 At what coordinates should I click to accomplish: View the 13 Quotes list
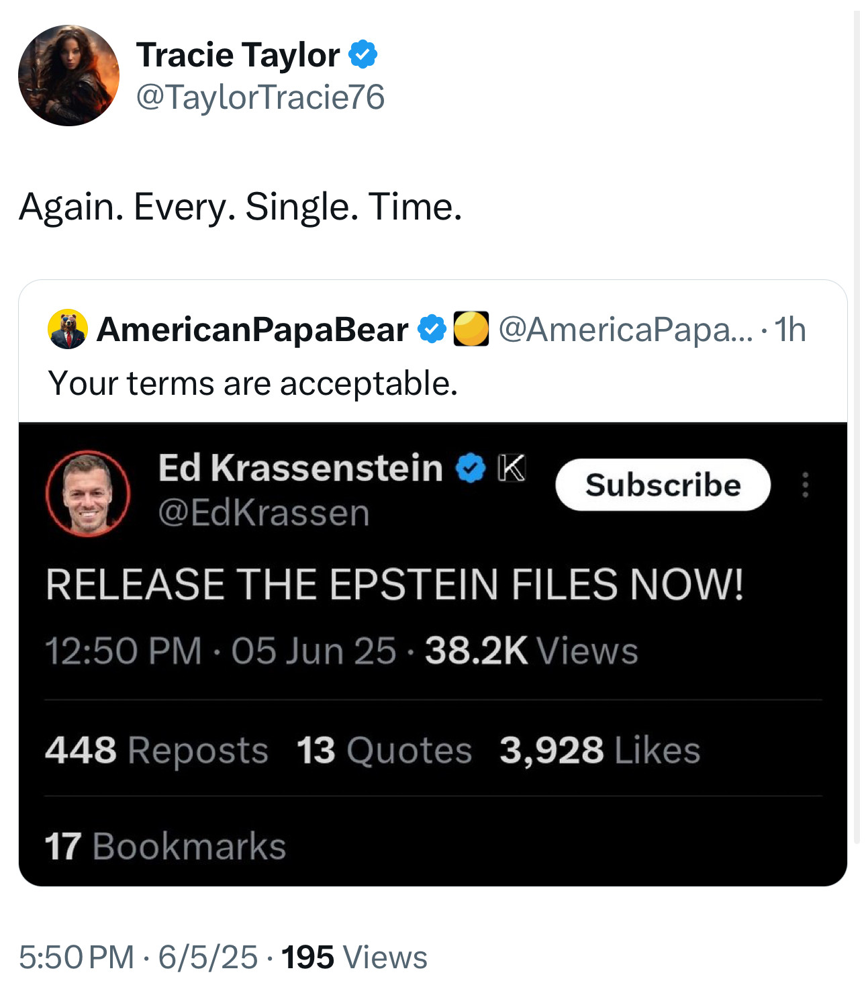384,750
